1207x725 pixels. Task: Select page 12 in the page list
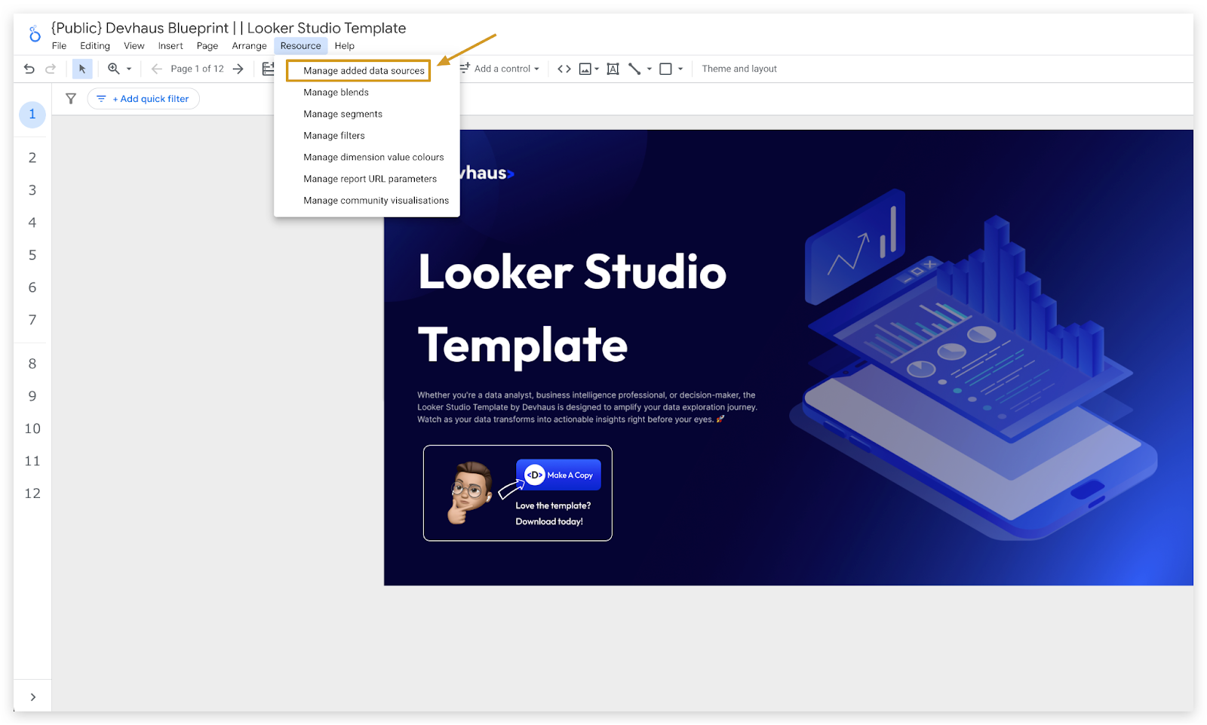[x=32, y=493]
